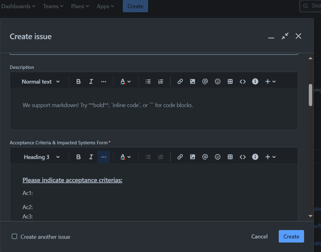Screen dimensions: 321x252
Task: Toggle italic in Description toolbar
Action: (91, 82)
